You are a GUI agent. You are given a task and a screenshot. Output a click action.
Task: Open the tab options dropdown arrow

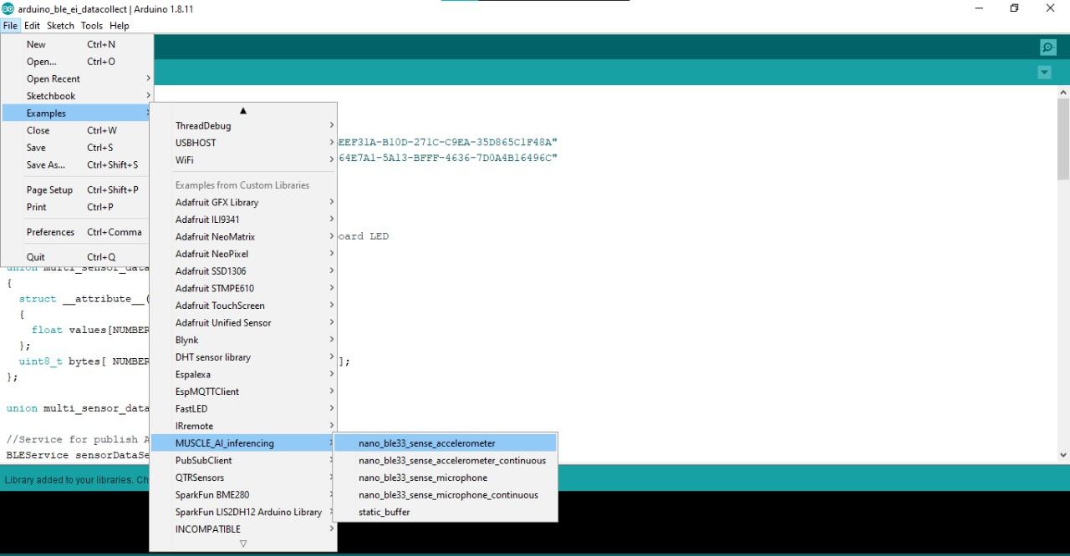1044,73
